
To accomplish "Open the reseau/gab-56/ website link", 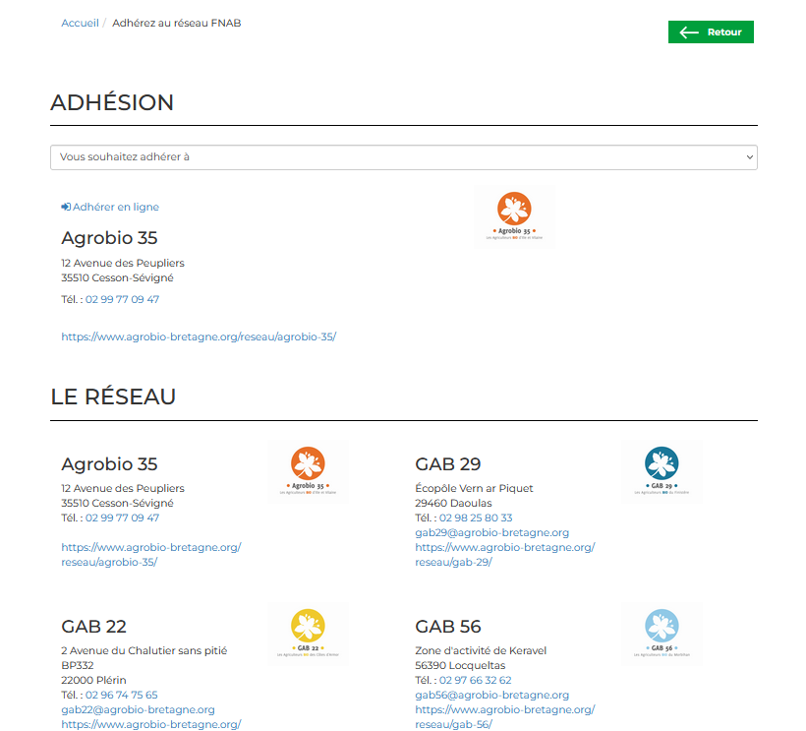I will click(505, 717).
